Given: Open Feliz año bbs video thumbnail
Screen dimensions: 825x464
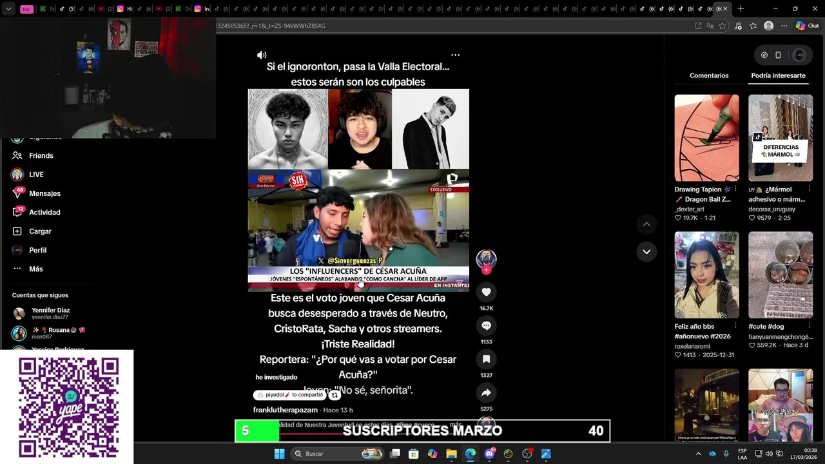Looking at the screenshot, I should point(706,275).
